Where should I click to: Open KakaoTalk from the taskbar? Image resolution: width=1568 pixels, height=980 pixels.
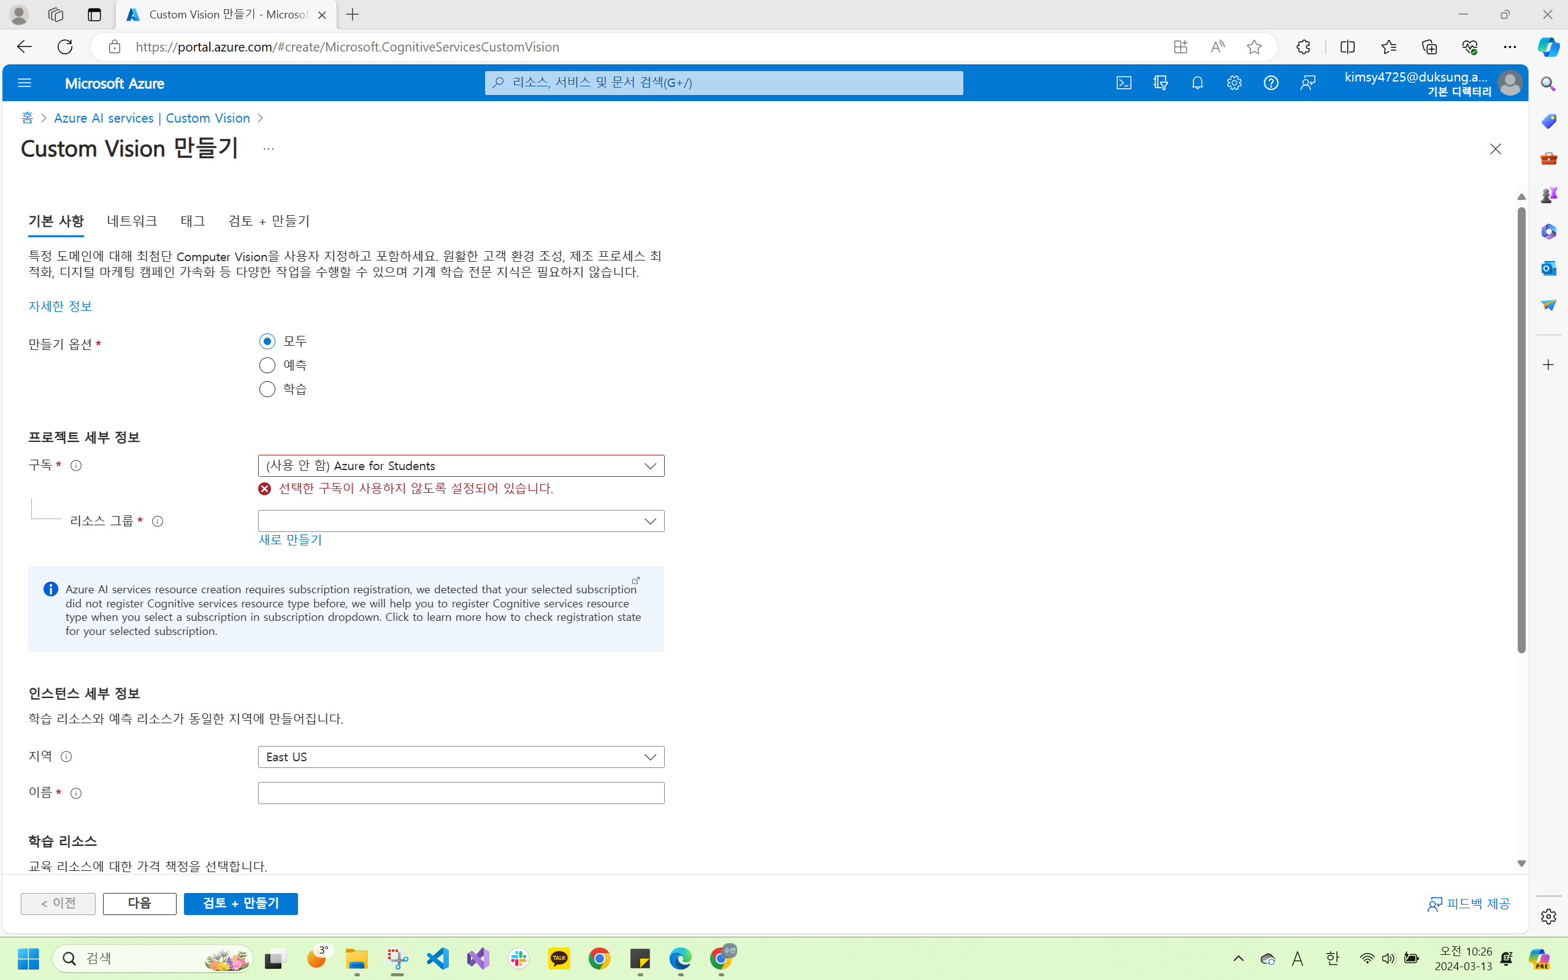click(559, 959)
